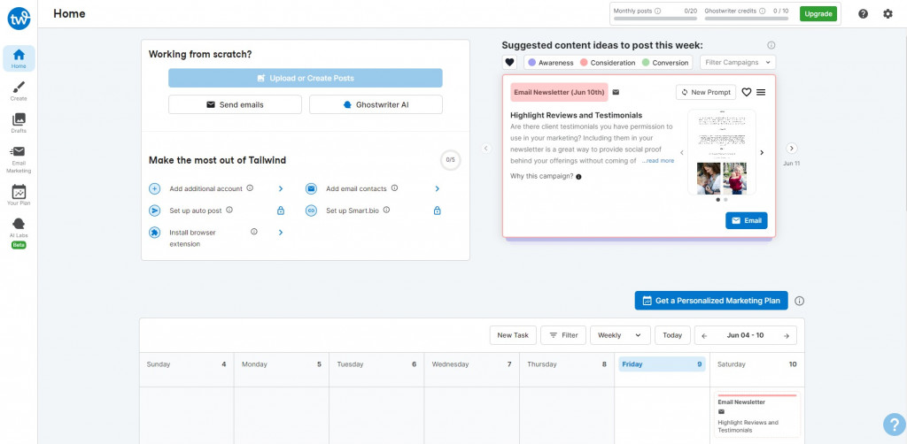Click the blue Email button
Screen dimensions: 907x444
pyautogui.click(x=746, y=220)
